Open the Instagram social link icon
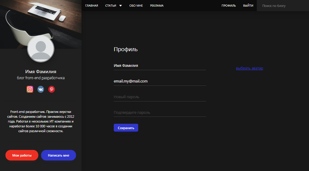309x171 pixels. 30,89
